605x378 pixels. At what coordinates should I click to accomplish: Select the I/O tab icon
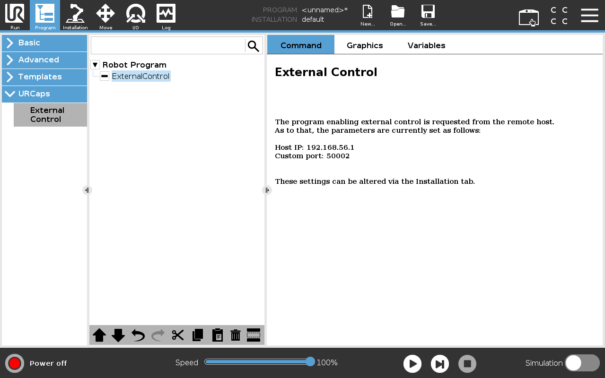pos(136,16)
